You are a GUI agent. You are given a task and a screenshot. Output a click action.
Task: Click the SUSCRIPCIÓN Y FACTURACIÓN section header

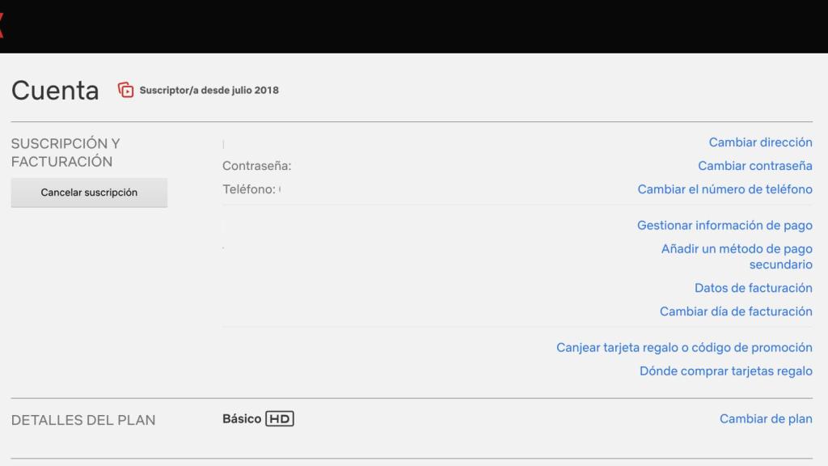pyautogui.click(x=65, y=152)
